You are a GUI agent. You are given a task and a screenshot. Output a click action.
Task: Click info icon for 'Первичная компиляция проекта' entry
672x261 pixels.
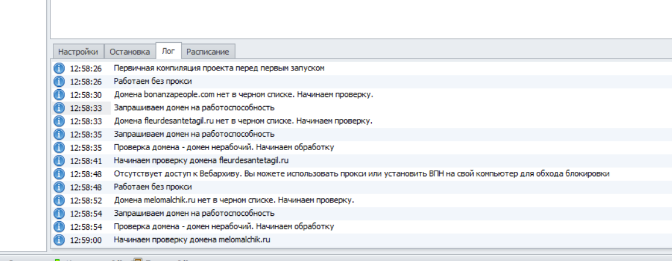tap(59, 68)
